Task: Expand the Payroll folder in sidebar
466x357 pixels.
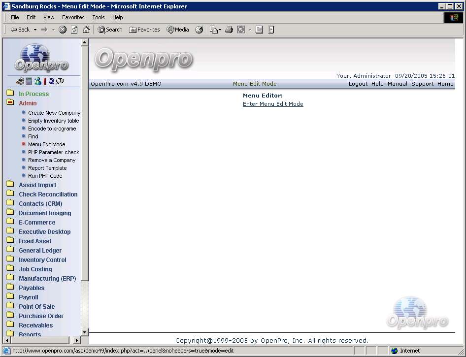Action: [x=28, y=297]
